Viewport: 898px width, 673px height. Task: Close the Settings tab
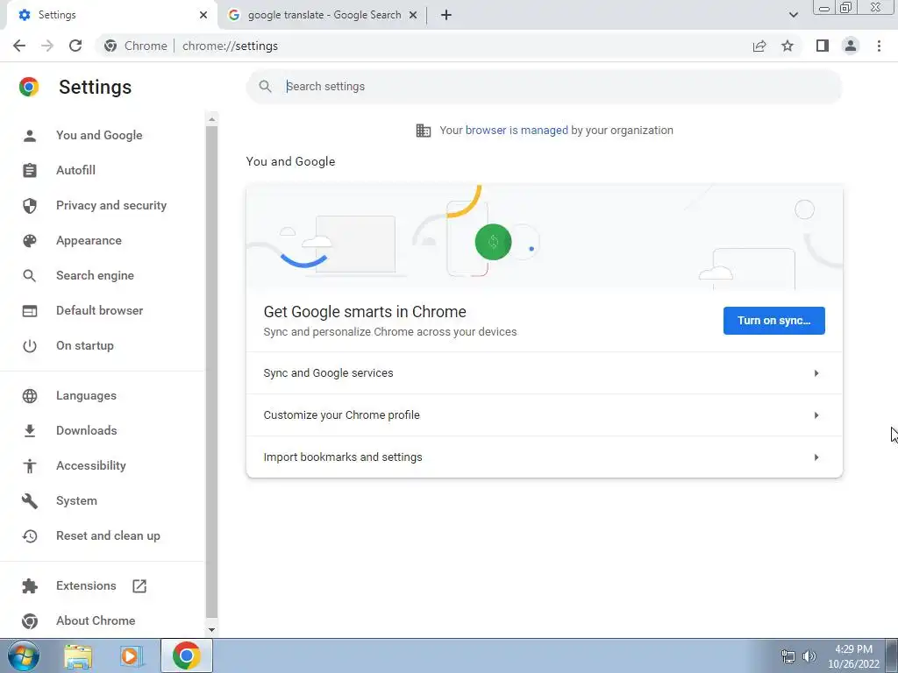(x=203, y=15)
